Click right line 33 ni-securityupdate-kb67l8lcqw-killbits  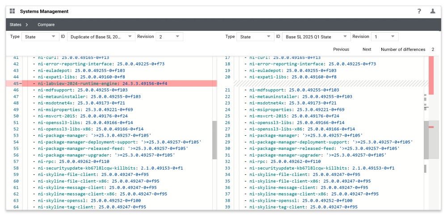tap(322, 168)
